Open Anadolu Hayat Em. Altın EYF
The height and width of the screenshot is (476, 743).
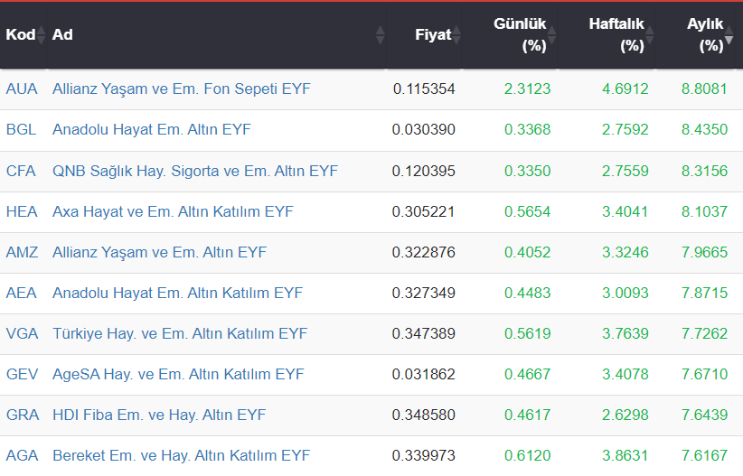(152, 130)
